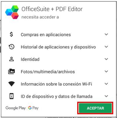Click the Google Pay G logo
The height and width of the screenshot is (118, 117).
(30, 108)
